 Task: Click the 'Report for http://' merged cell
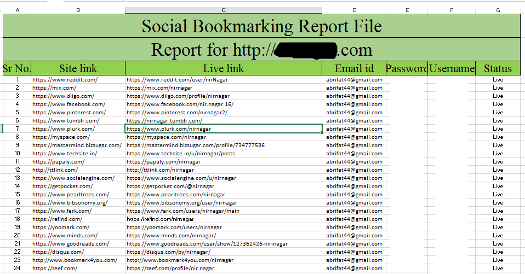click(261, 49)
